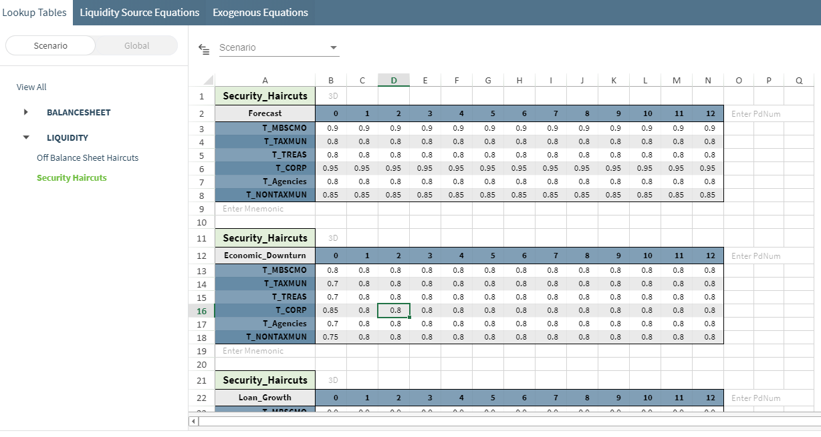Select the Scenario toggle option
The width and height of the screenshot is (821, 437).
click(50, 45)
